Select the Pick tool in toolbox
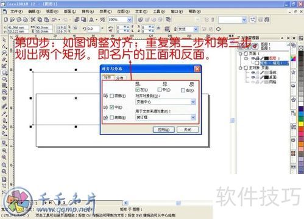Image resolution: width=304 pixels, height=219 pixels. click(x=4, y=40)
